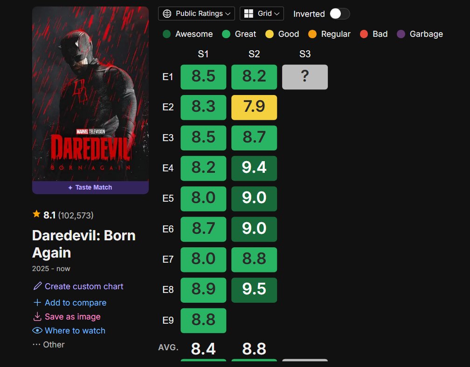Open the S2 E3 cell rated 8.7
Screen dimensions: 470x367
(254, 138)
